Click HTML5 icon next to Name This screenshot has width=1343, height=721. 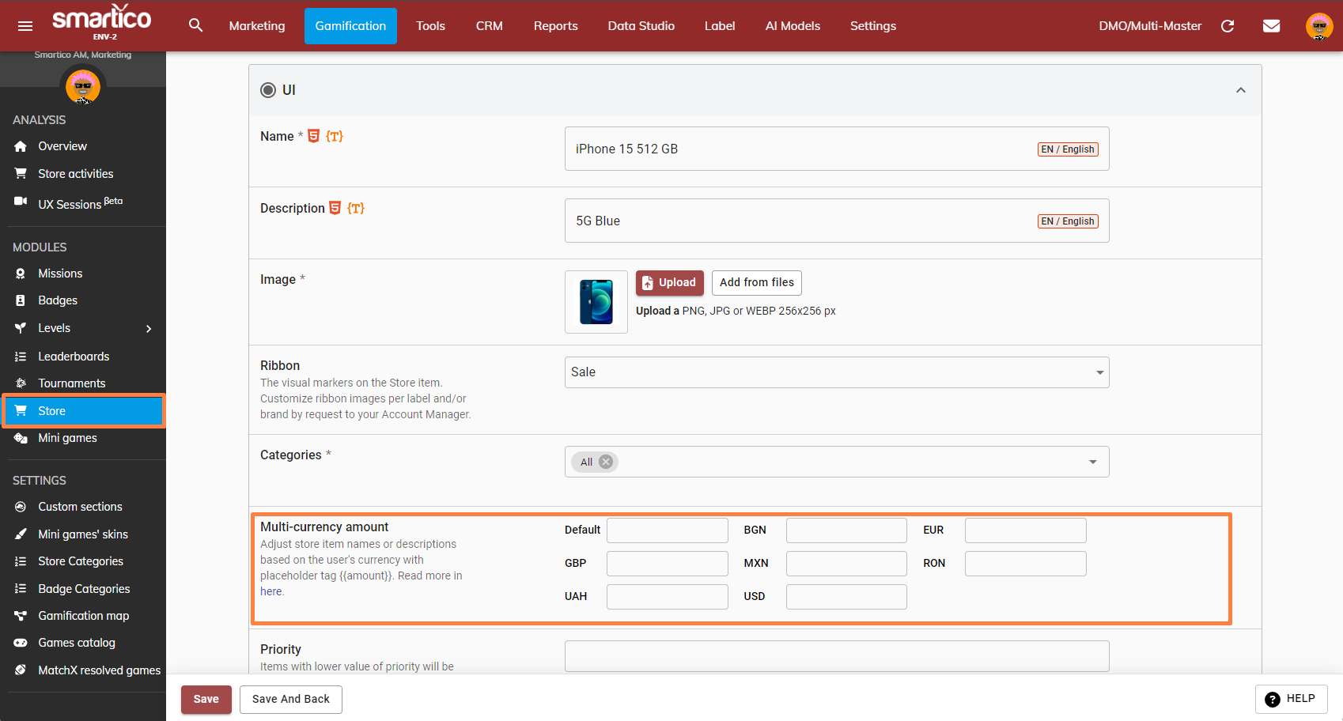tap(314, 136)
